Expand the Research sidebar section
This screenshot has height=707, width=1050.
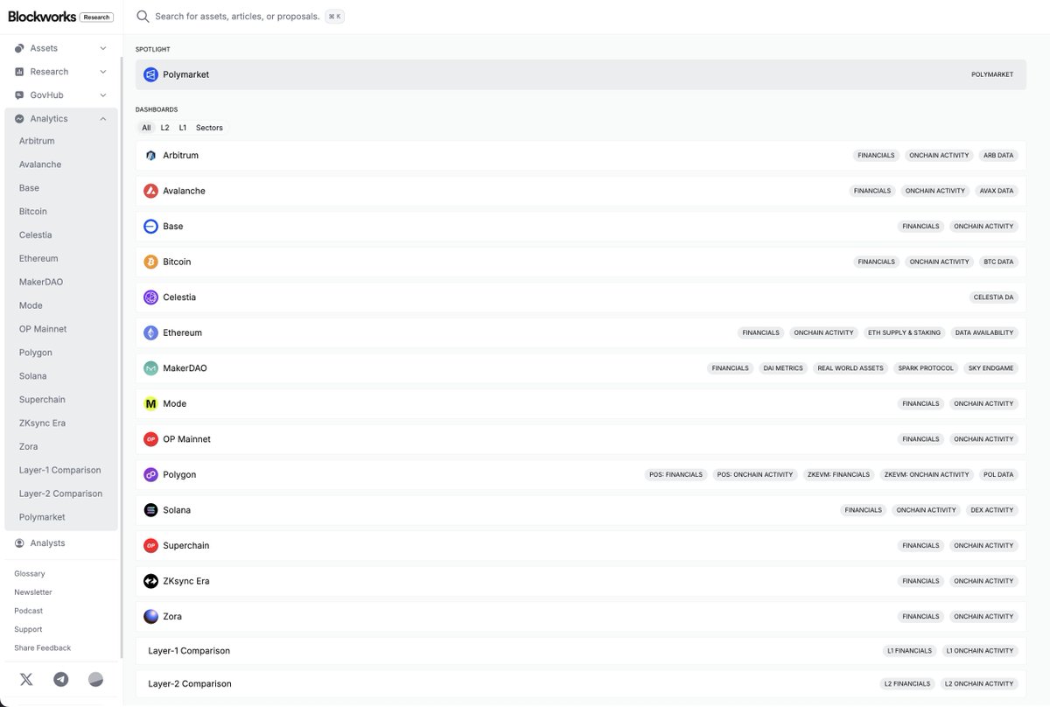pos(102,71)
